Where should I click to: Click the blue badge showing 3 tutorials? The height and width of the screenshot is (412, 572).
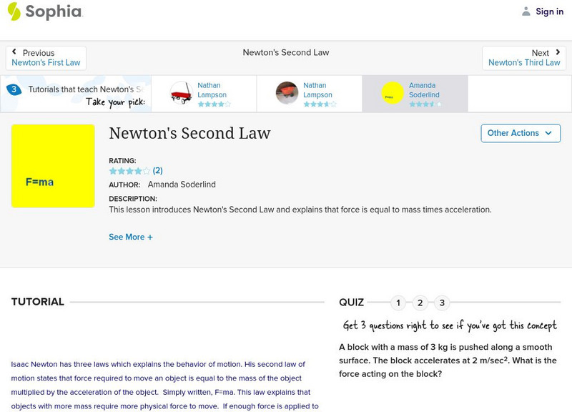tap(14, 89)
